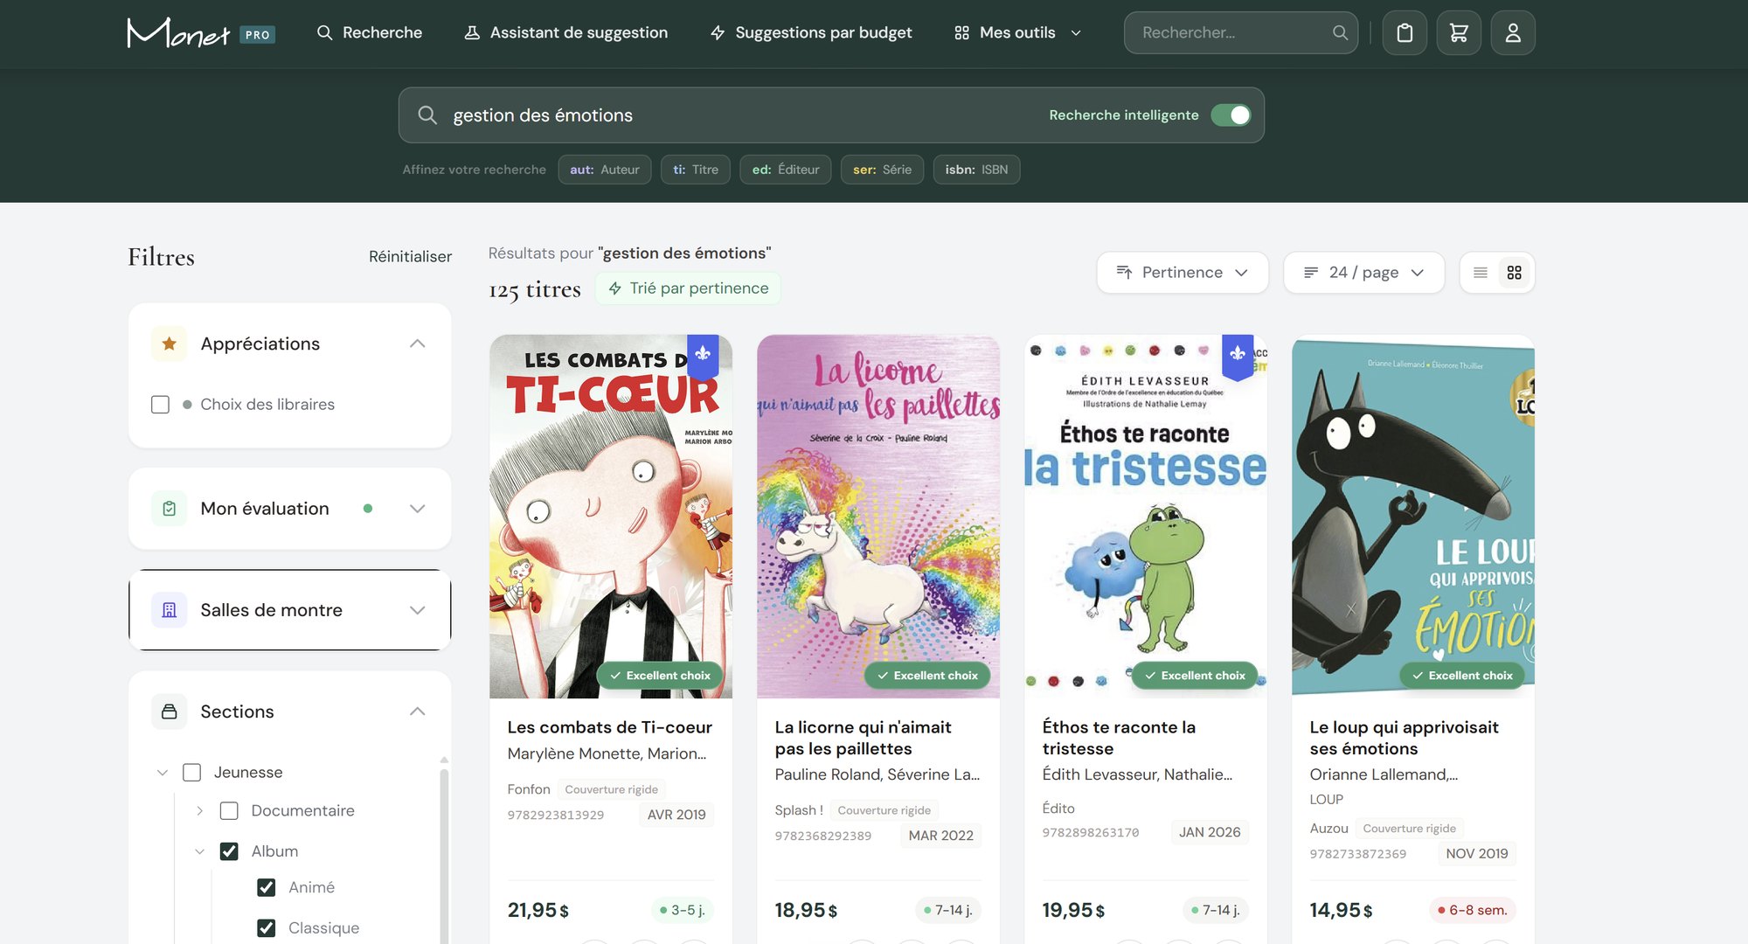Image resolution: width=1748 pixels, height=944 pixels.
Task: Switch to list view layout icon
Action: (1481, 273)
